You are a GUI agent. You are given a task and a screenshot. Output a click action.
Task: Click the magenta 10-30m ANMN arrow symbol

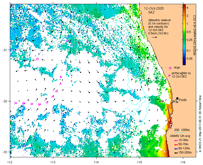[176, 141]
